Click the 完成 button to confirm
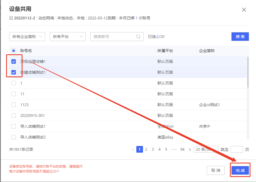Image resolution: width=256 pixels, height=182 pixels. click(x=240, y=170)
